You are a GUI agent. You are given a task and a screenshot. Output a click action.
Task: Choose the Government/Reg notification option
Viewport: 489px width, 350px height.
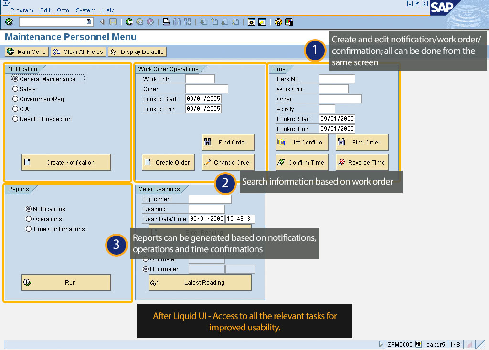click(x=15, y=99)
